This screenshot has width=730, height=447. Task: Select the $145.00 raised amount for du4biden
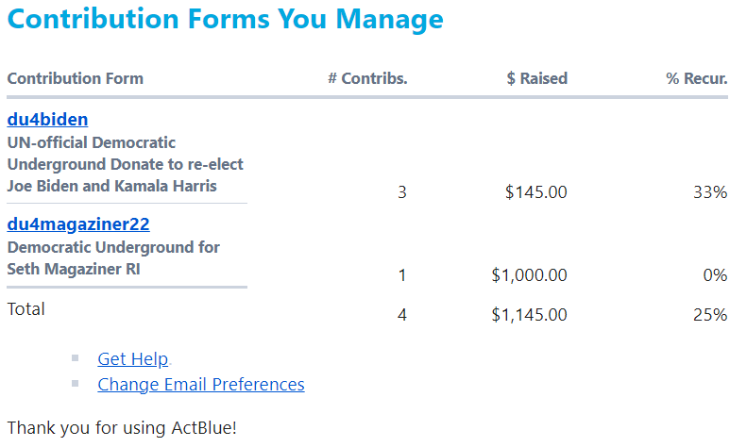coord(536,192)
